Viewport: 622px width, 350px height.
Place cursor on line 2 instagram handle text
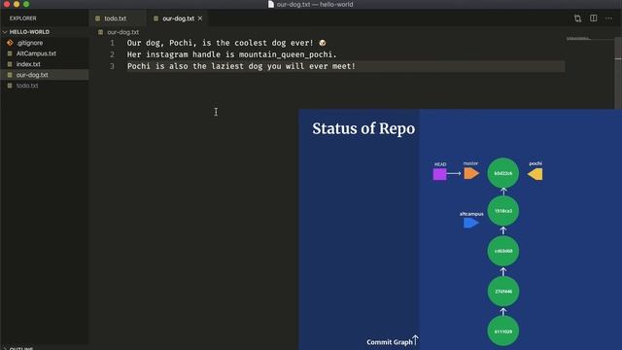[x=231, y=54]
